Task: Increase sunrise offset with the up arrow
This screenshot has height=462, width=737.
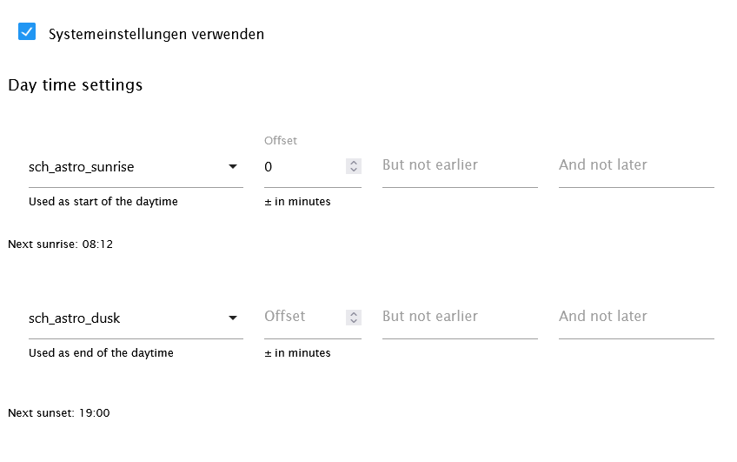Action: (354, 163)
